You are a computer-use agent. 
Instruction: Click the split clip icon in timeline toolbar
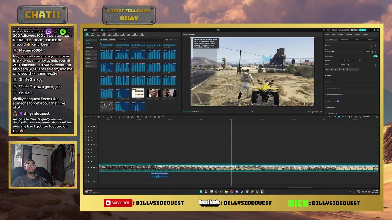click(107, 117)
